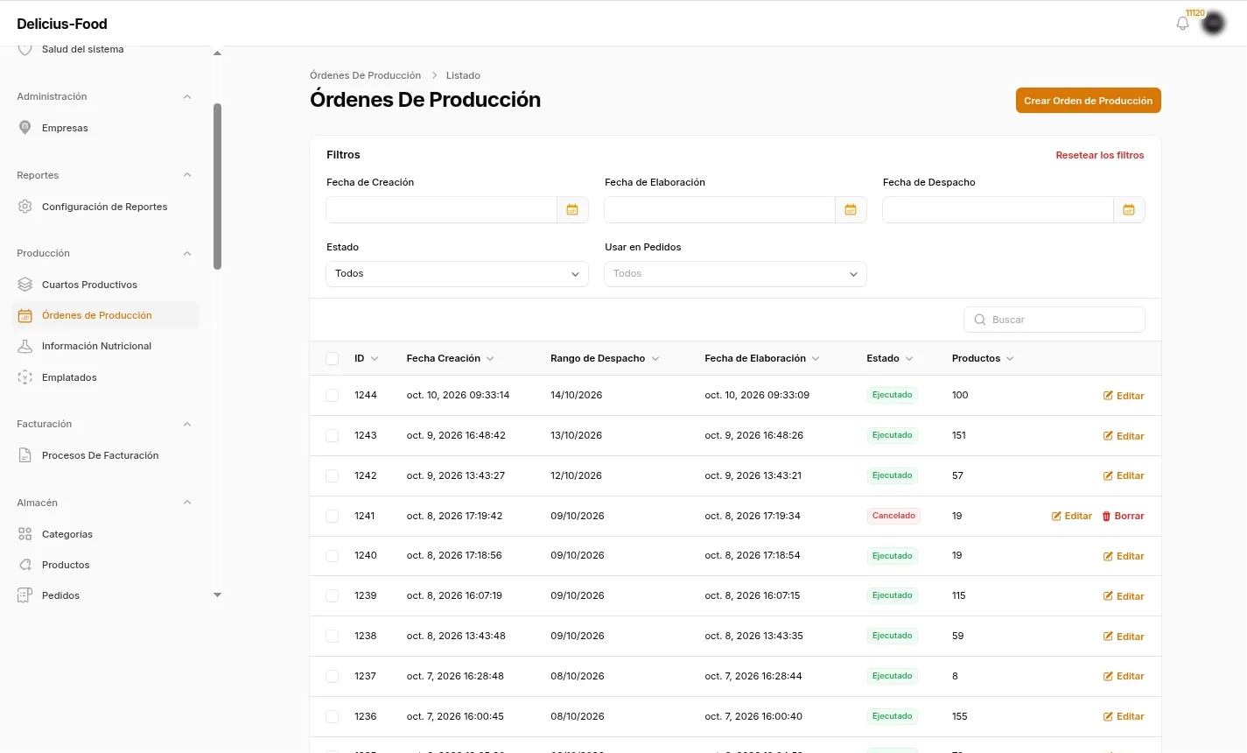Mark the checkbox for order 1236

point(333,717)
